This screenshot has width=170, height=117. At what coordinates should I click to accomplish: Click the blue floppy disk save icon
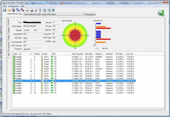tap(5, 10)
